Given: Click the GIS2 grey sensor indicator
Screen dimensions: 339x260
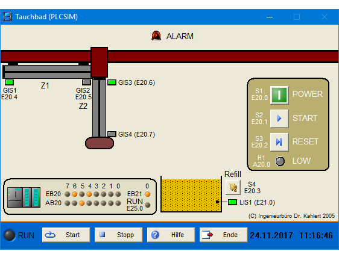Looking at the screenshot, I should click(86, 82).
